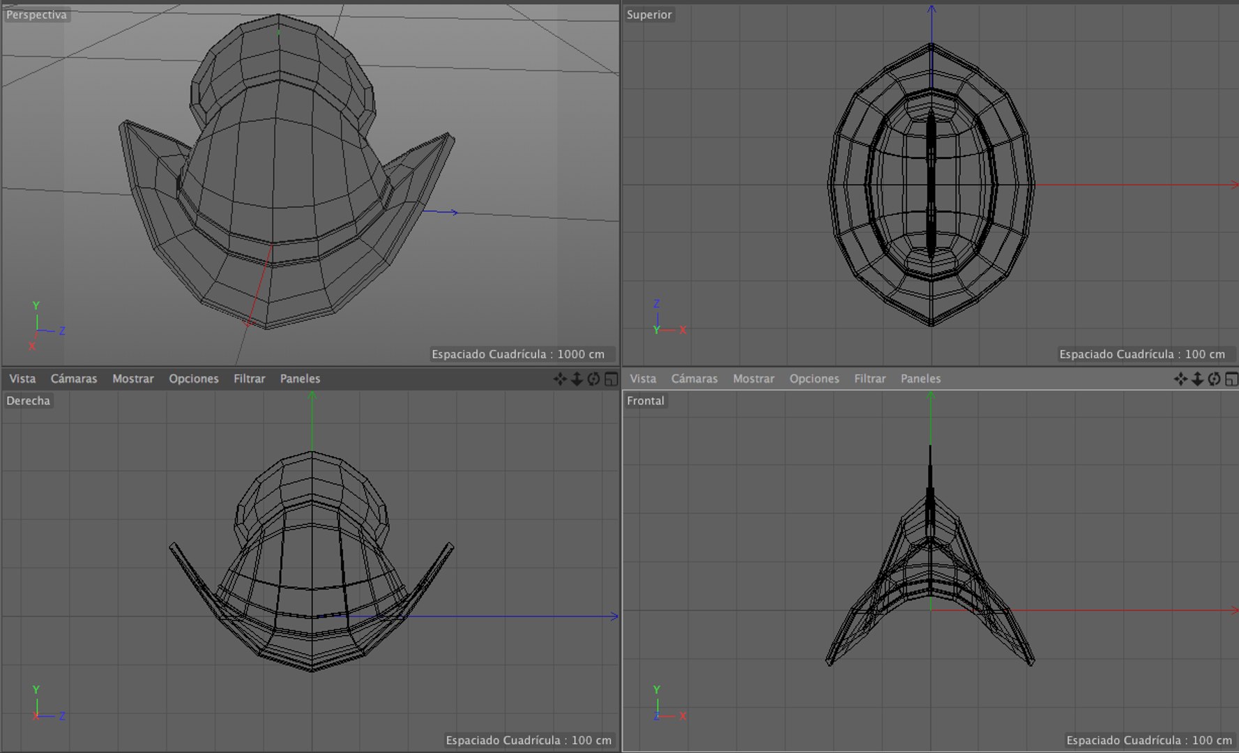The image size is (1239, 753).
Task: Open the Filtrar menu of the Frontal viewport
Action: point(870,379)
